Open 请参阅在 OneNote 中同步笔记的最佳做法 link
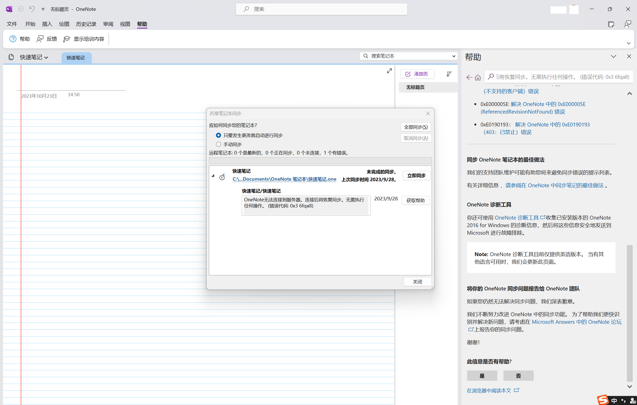 click(555, 185)
